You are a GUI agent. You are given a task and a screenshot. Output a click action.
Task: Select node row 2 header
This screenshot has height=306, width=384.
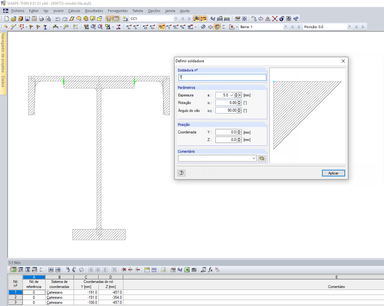15,297
